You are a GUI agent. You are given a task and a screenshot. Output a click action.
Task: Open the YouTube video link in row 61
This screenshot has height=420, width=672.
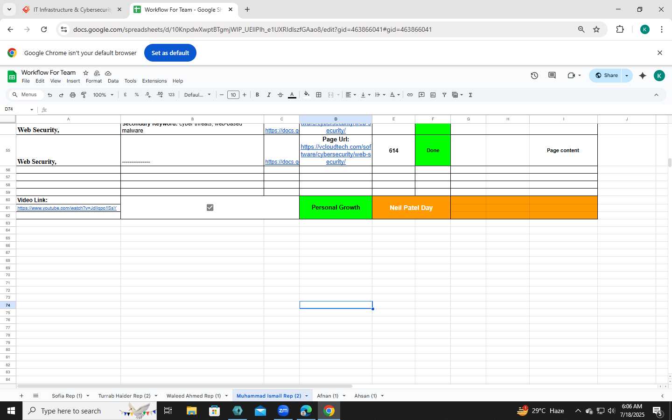(67, 208)
